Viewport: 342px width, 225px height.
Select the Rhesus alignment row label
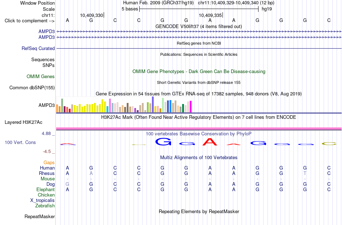[x=47, y=173]
